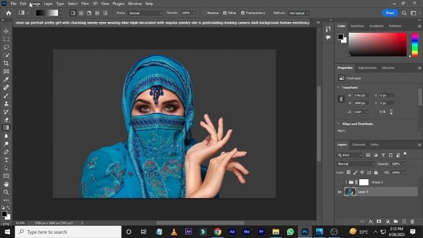Uncheck the Dither checkbox
The width and height of the screenshot is (423, 238).
tap(225, 13)
